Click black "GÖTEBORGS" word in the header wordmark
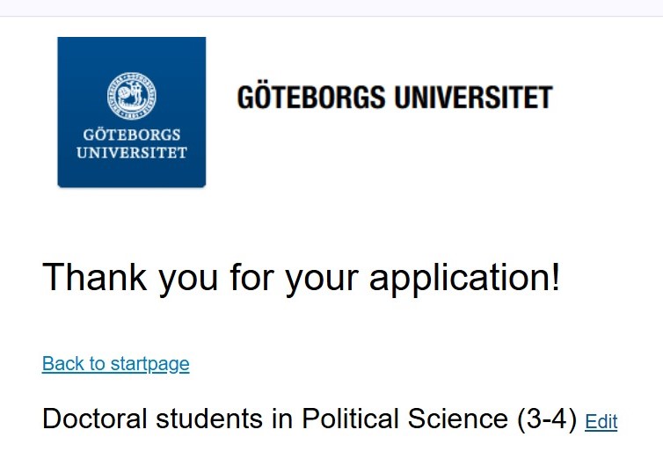663x466 pixels. pos(310,97)
